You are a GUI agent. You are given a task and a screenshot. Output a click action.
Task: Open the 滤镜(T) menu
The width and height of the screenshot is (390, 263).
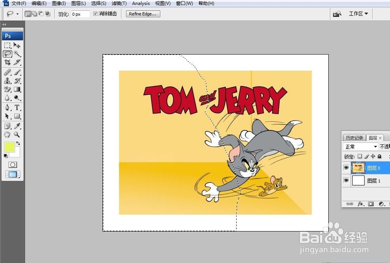click(x=119, y=4)
